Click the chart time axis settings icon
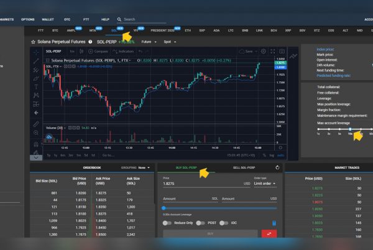Viewport: 373px width, 250px height. click(280, 148)
